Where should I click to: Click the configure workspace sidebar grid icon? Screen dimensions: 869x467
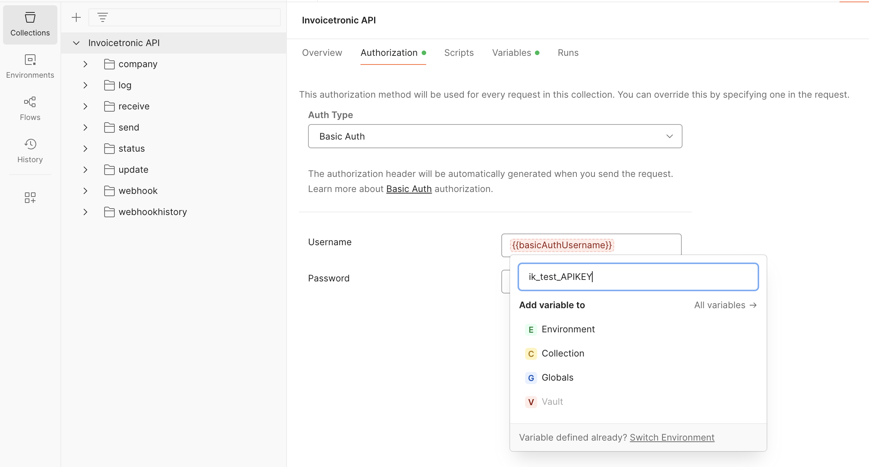(x=30, y=198)
